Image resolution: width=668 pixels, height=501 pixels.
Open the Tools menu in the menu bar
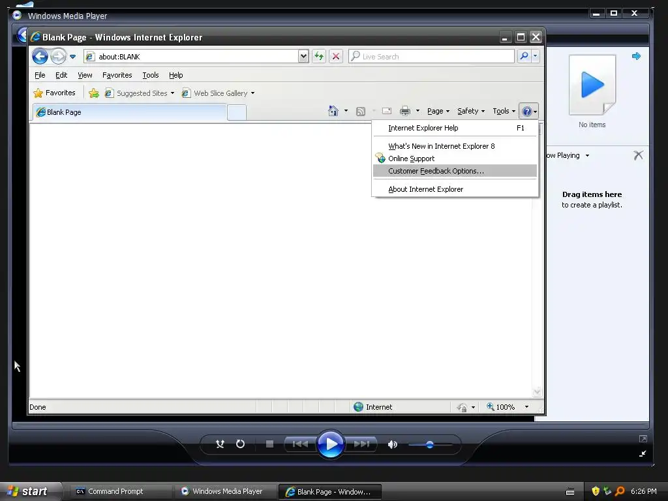tap(151, 75)
